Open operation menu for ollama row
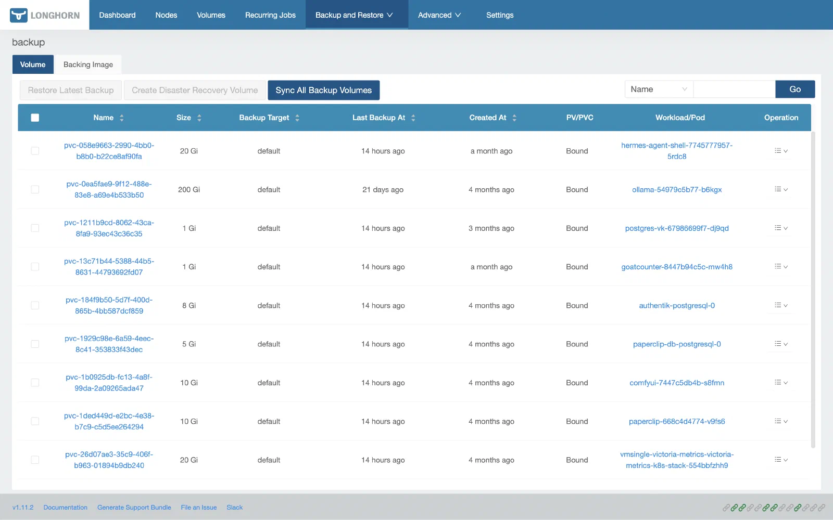 coord(781,189)
